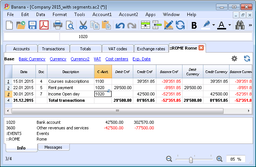The width and height of the screenshot is (256, 167).
Task: Click row number 2 link
Action: pos(8,88)
